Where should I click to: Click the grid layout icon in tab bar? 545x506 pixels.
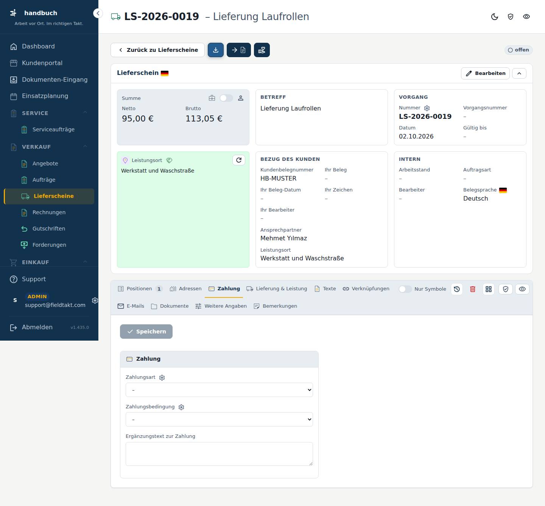tap(489, 289)
